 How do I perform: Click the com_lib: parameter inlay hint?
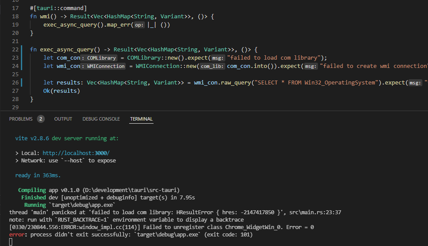212,66
